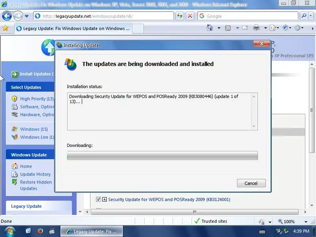Screen dimensions: 316x237
Task: Open the recent pages dropdown arrow
Action: 26,16
